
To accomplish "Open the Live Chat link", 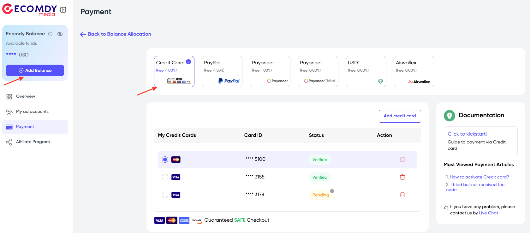I will click(488, 213).
